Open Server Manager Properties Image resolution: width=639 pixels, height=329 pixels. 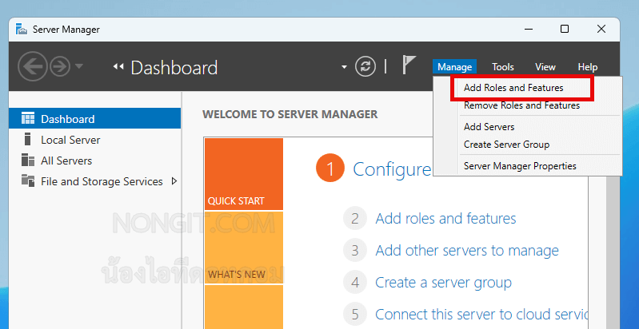tap(520, 166)
